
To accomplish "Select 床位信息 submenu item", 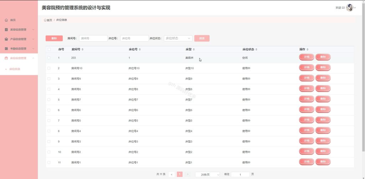I will (15, 69).
